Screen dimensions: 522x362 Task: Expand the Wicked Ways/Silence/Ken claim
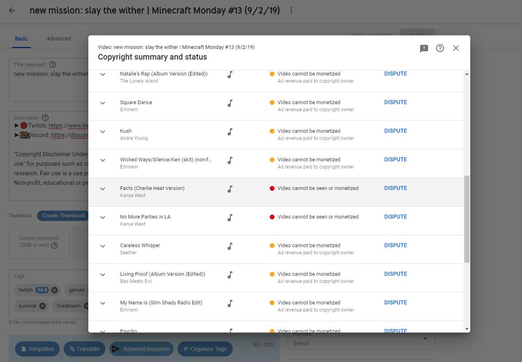tap(103, 160)
